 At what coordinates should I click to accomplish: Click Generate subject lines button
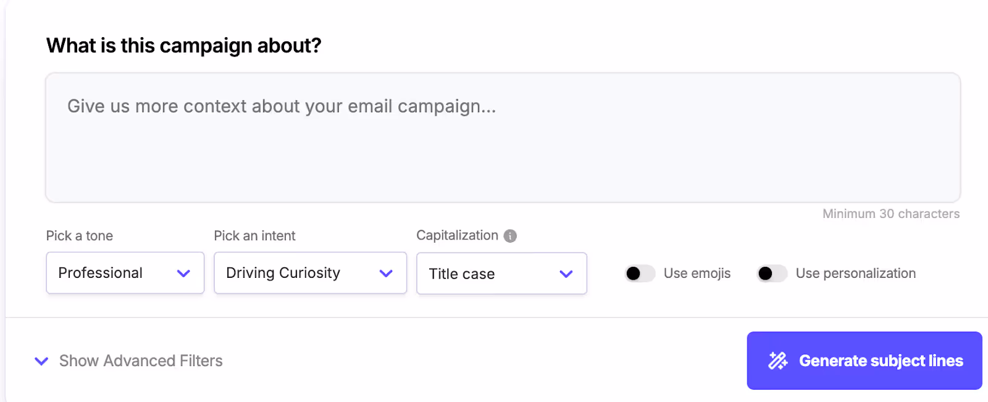[865, 361]
